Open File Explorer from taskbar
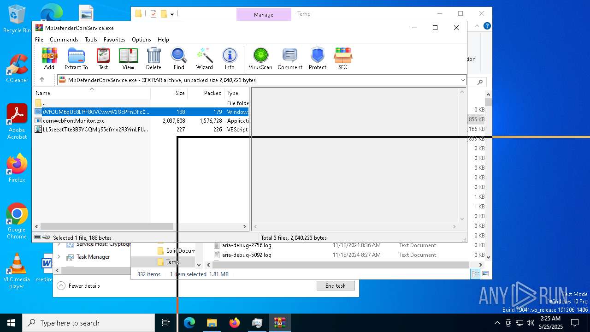Image resolution: width=590 pixels, height=332 pixels. point(212,323)
